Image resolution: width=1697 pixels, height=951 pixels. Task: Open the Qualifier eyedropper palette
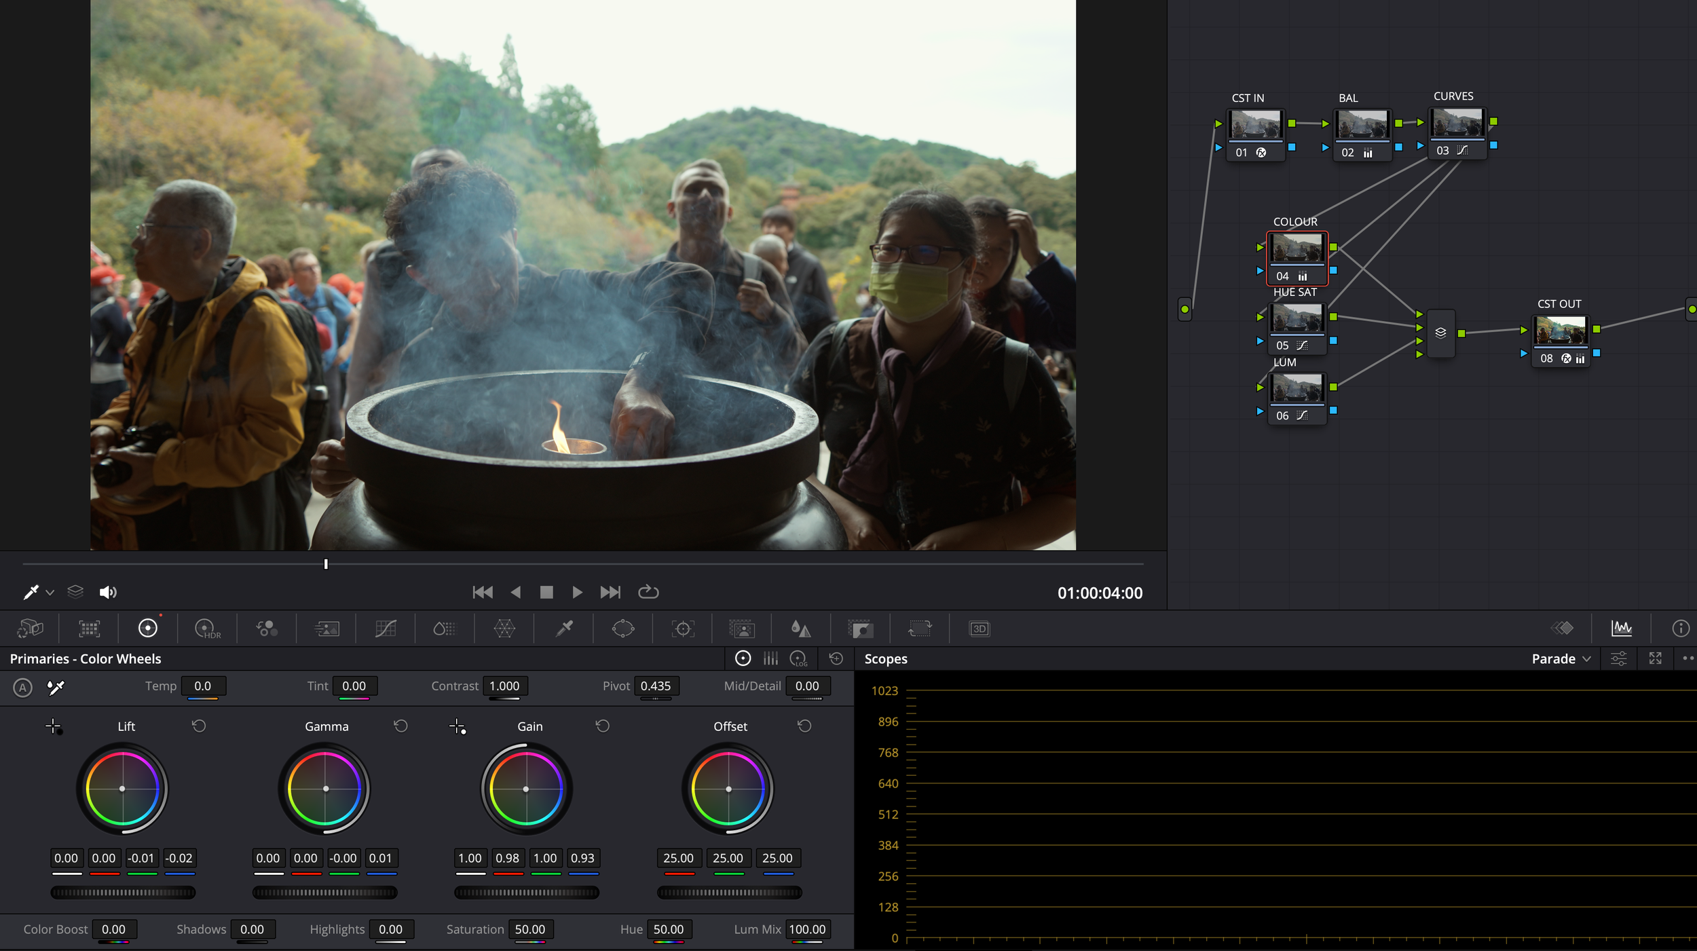pos(563,628)
